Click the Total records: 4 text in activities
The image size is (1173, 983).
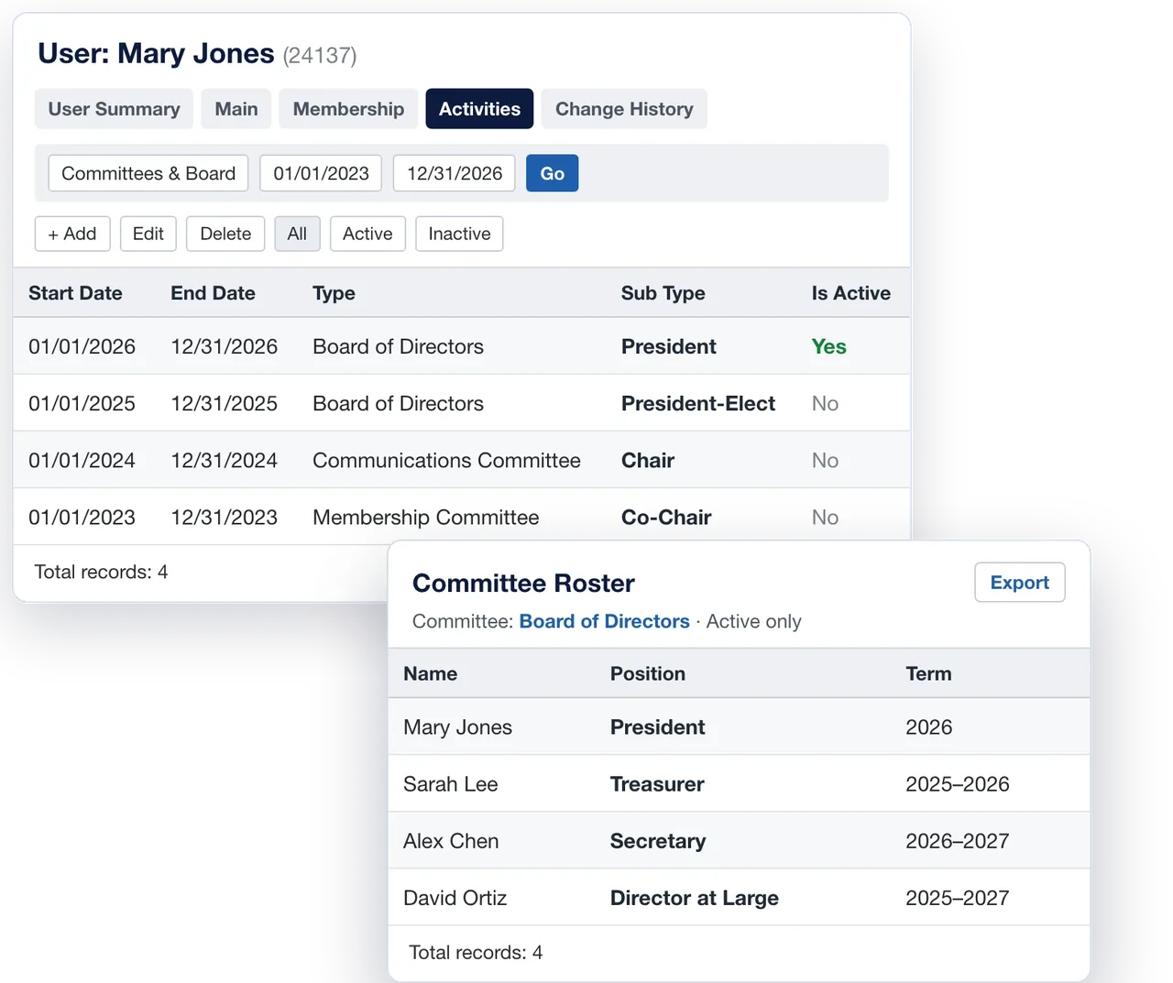coord(101,572)
